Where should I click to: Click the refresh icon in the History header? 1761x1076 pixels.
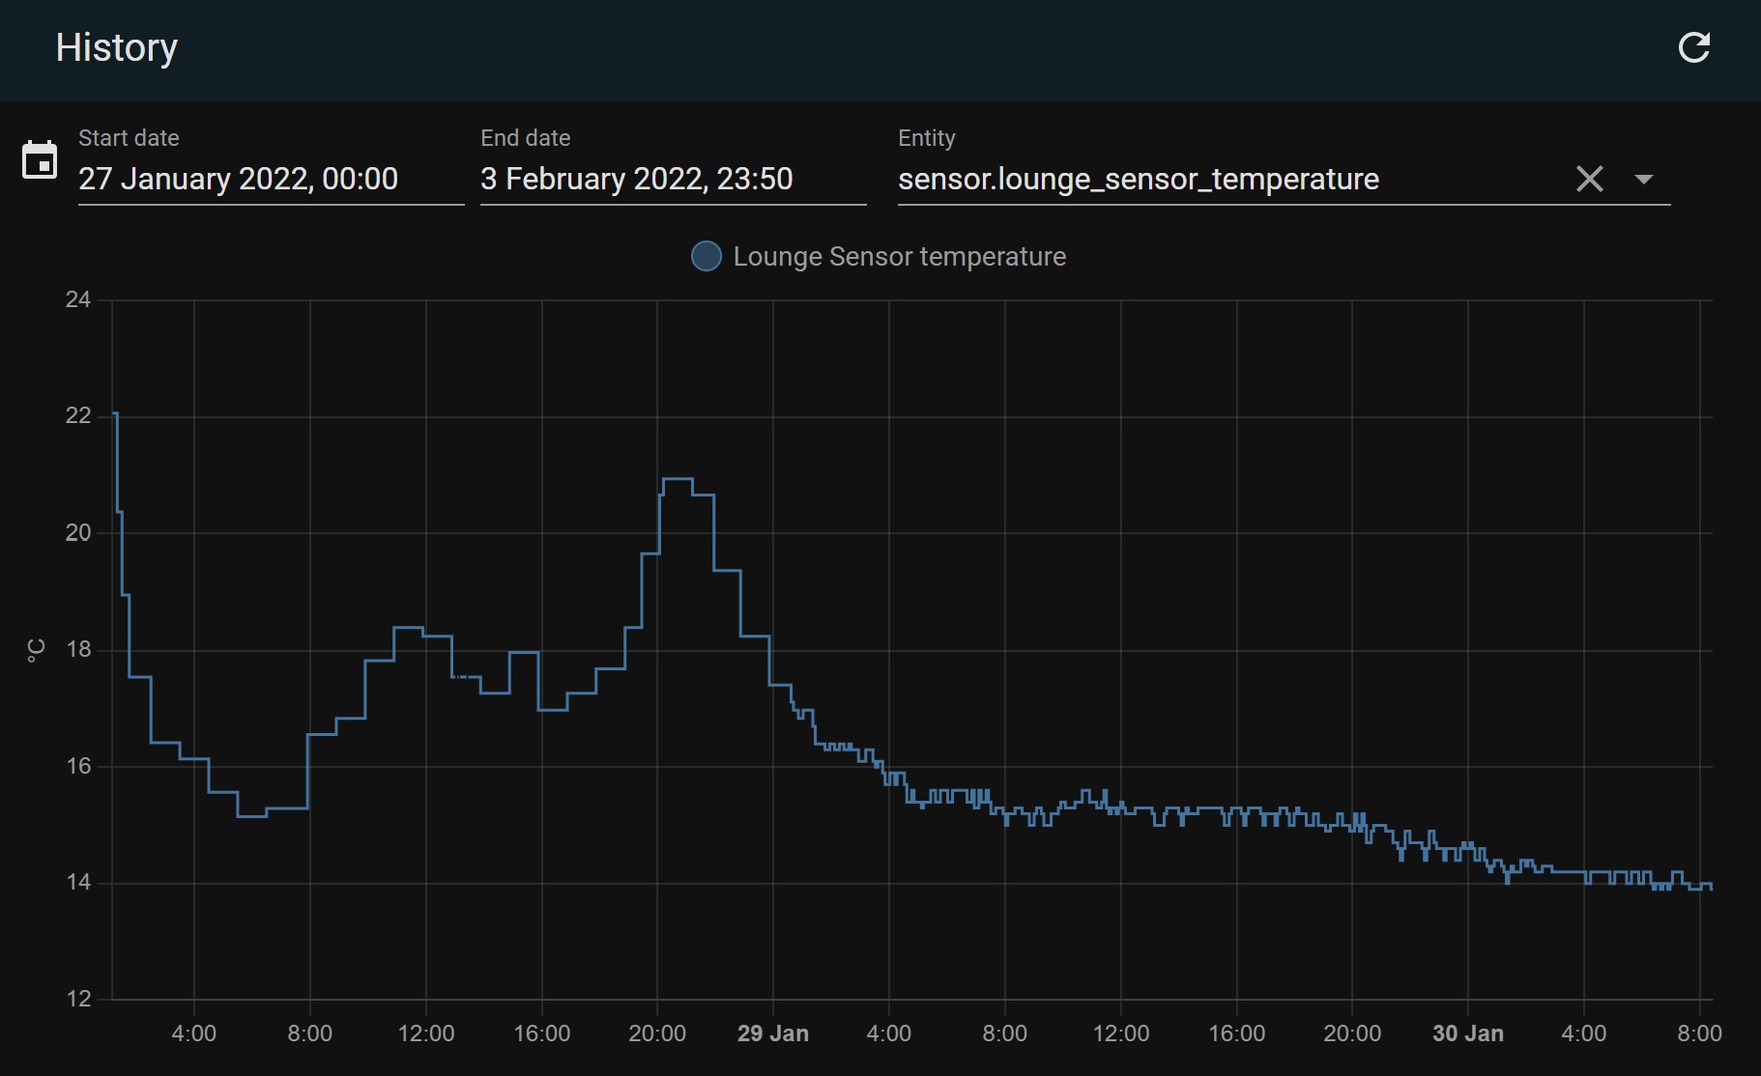click(x=1693, y=47)
